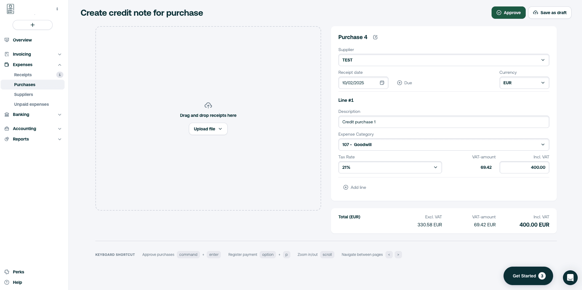
Task: Collapse the Expenses section chevron
Action: (60, 65)
